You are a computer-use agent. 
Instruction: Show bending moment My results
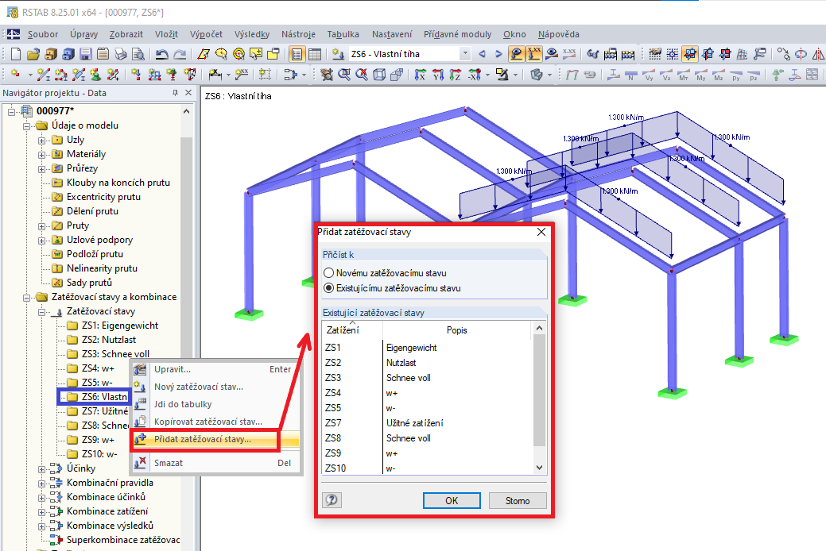coord(700,75)
